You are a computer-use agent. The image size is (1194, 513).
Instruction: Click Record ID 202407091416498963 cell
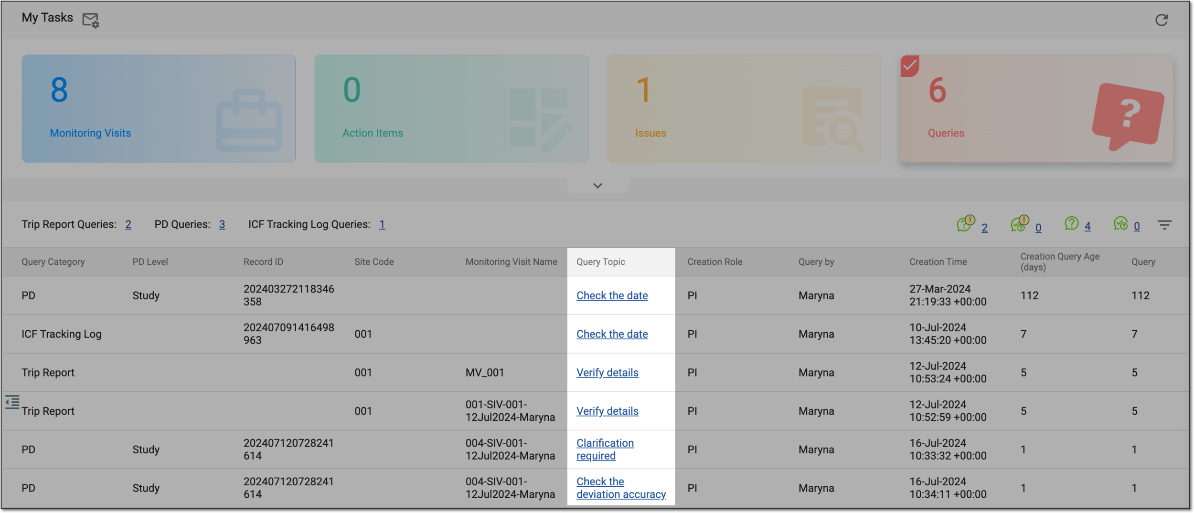[288, 334]
